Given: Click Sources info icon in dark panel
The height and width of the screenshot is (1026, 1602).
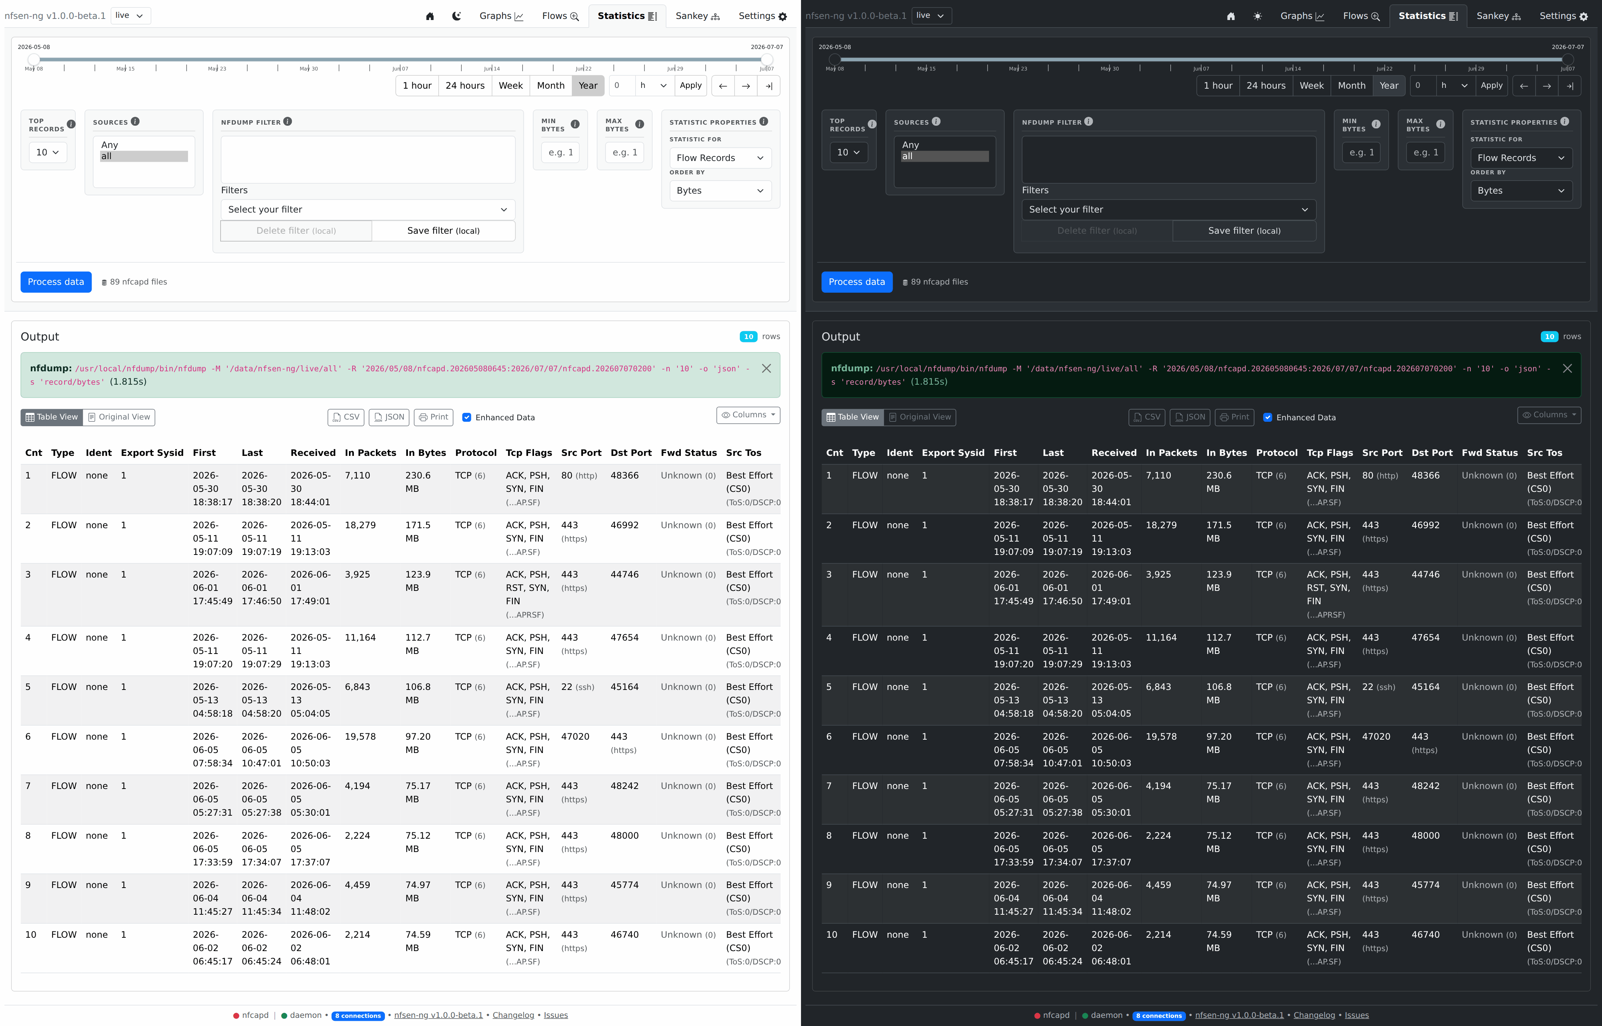Looking at the screenshot, I should [936, 121].
